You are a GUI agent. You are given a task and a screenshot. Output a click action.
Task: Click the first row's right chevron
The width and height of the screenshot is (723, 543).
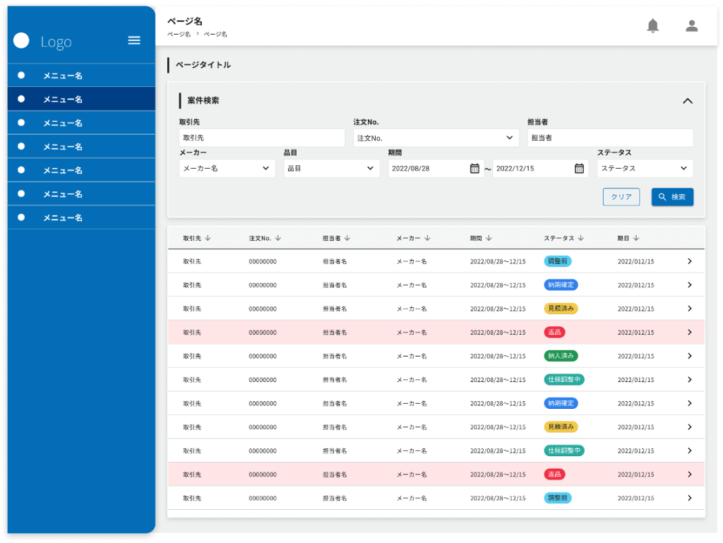[x=689, y=261]
